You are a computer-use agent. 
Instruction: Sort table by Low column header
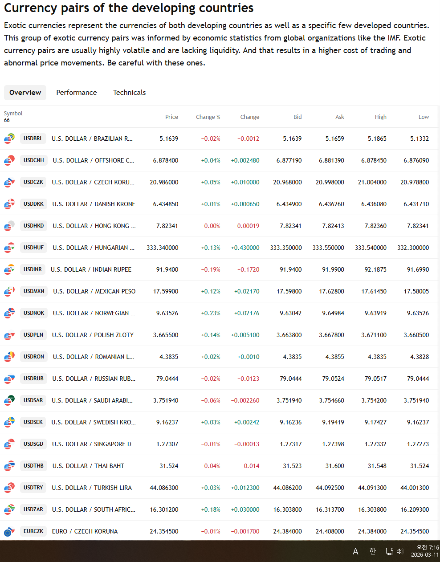point(424,117)
